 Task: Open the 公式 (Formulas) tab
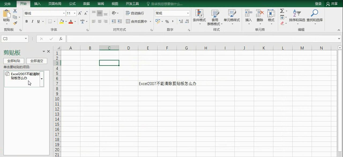click(x=72, y=4)
